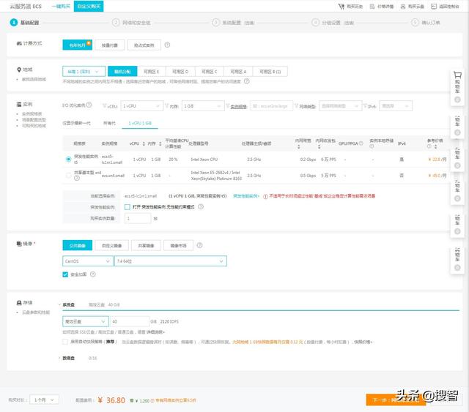Click the return to console icon
The image size is (469, 412).
tap(434, 7)
